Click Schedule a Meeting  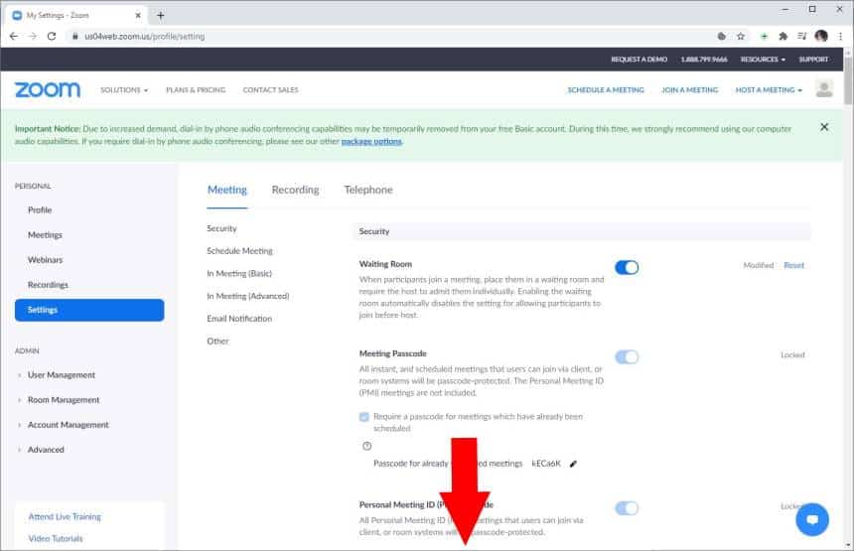coord(606,89)
